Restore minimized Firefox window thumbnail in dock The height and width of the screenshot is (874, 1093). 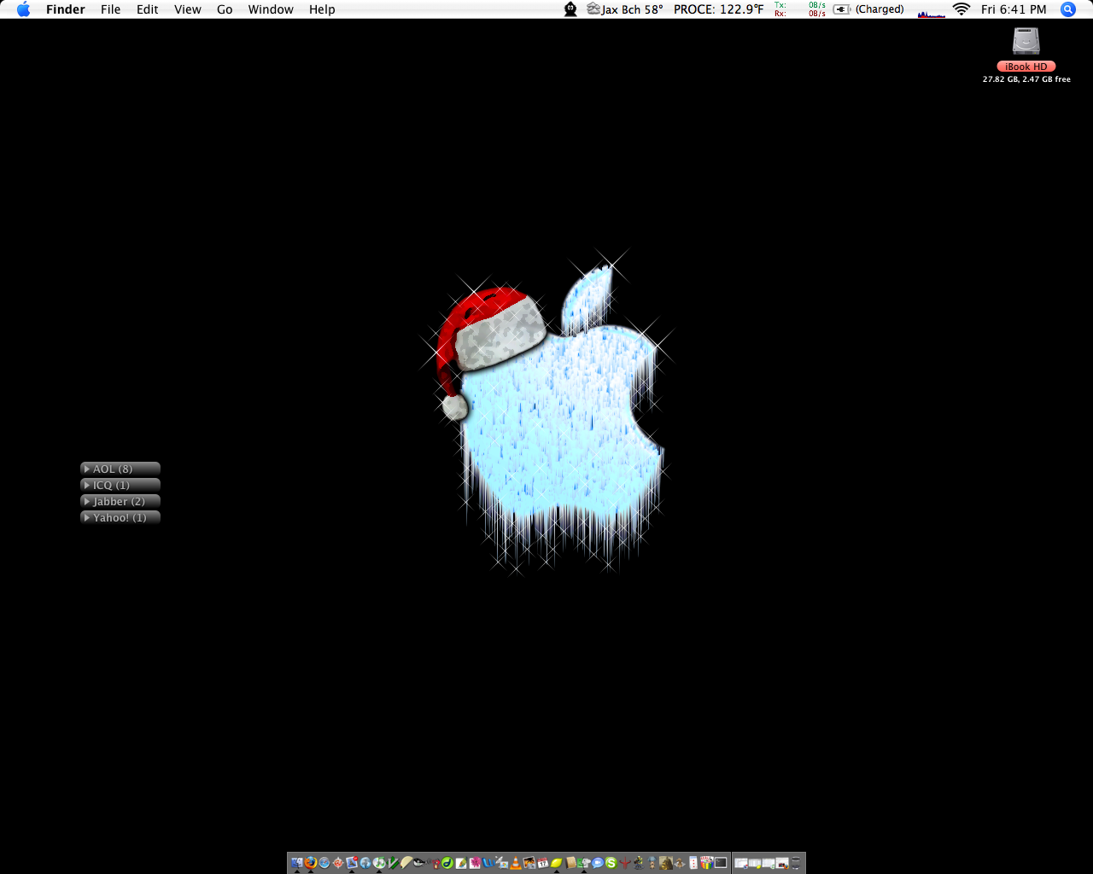(782, 863)
